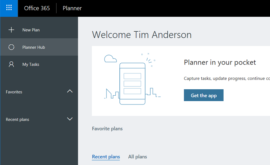
Task: Switch to the Recent plans tab
Action: pos(106,157)
